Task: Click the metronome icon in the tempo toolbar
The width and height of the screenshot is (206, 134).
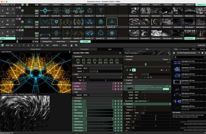Action: 71,45
